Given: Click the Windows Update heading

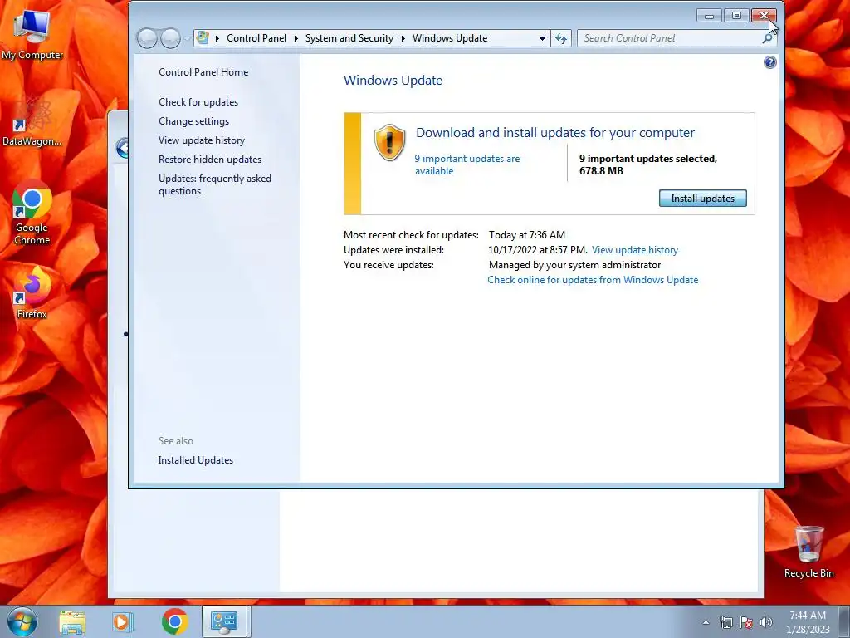Looking at the screenshot, I should tap(393, 81).
